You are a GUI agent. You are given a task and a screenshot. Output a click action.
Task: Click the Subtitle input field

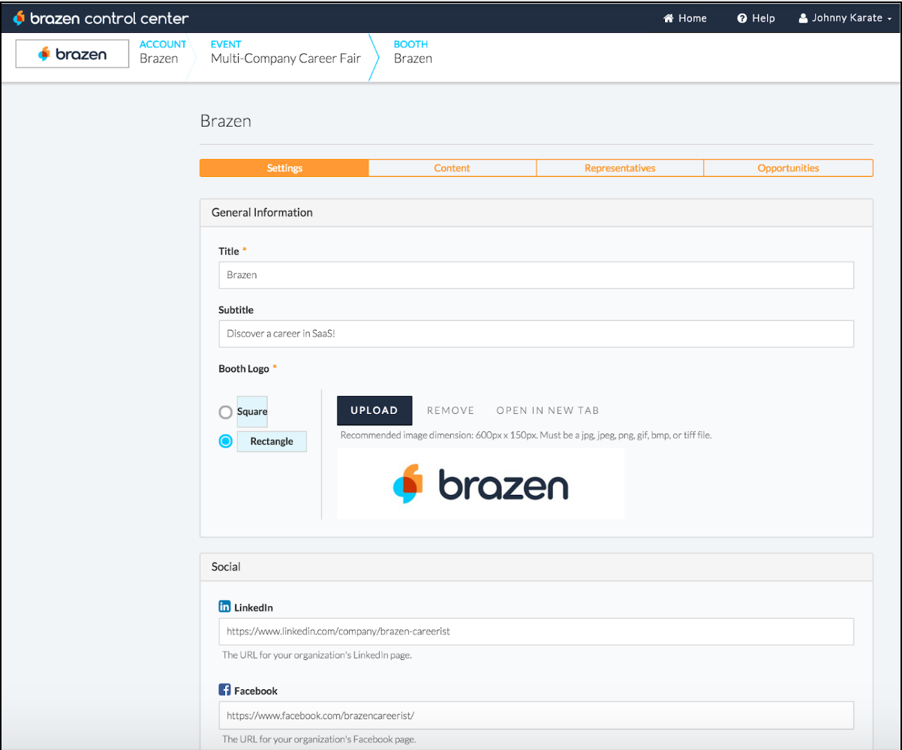click(537, 334)
